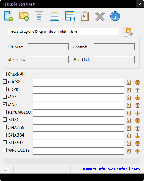Image resolution: width=144 pixels, height=181 pixels.
Task: Copy the ED2K hash with clipboard icon
Action: [128, 90]
